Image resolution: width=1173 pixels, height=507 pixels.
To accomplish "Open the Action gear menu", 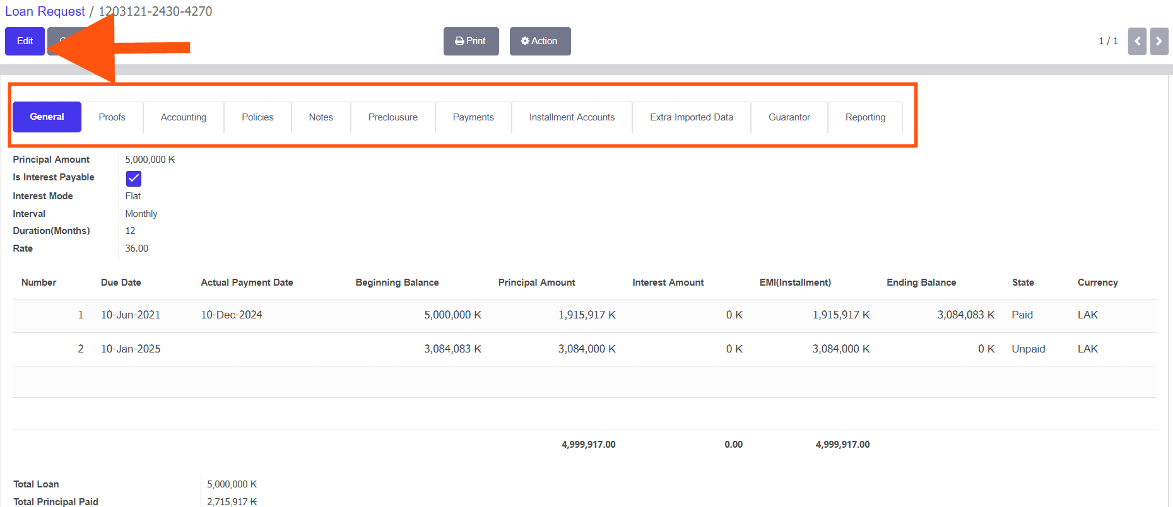I will click(x=539, y=41).
